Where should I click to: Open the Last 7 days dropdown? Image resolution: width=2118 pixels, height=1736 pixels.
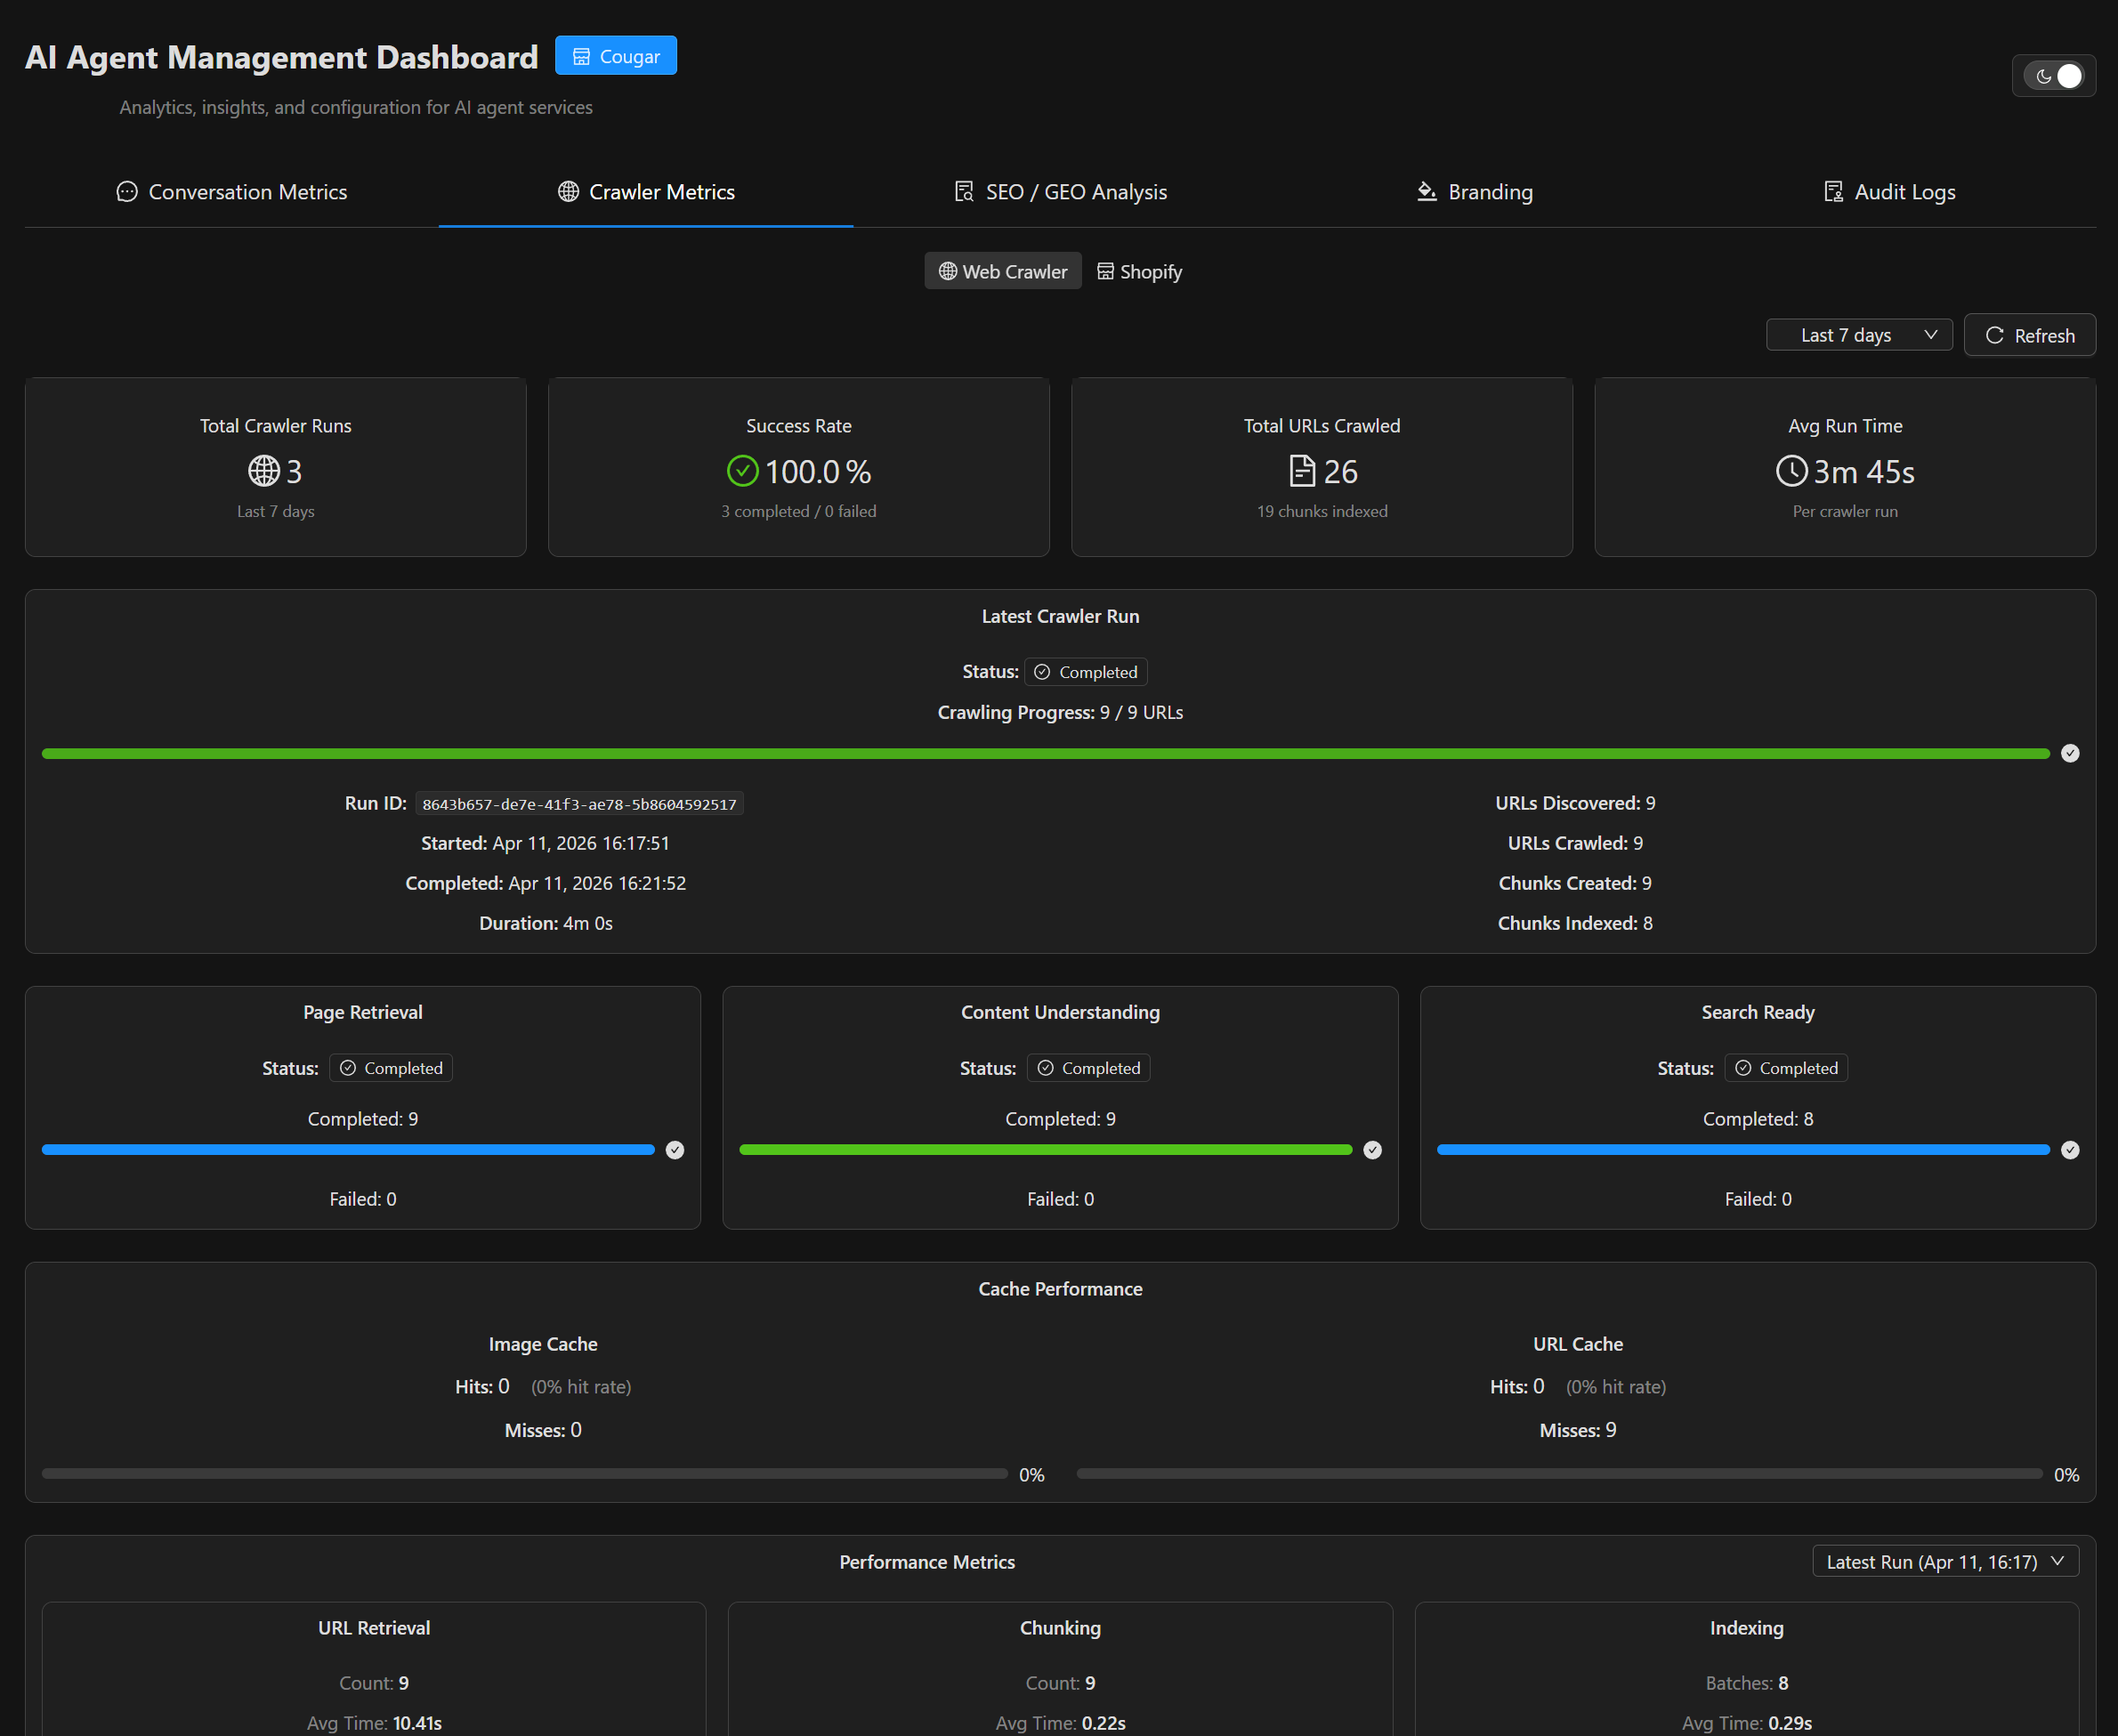tap(1859, 335)
